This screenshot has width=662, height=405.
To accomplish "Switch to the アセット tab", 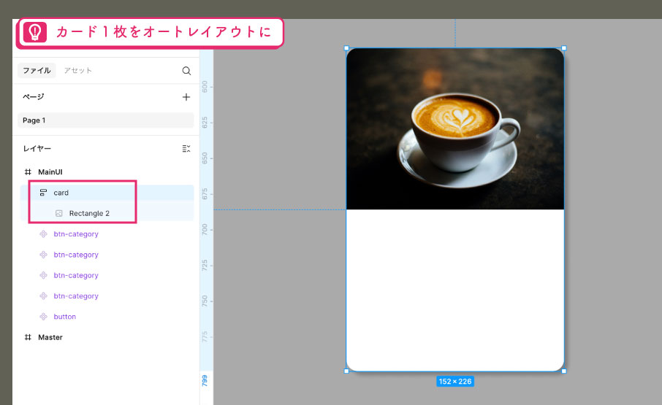I will [x=77, y=70].
